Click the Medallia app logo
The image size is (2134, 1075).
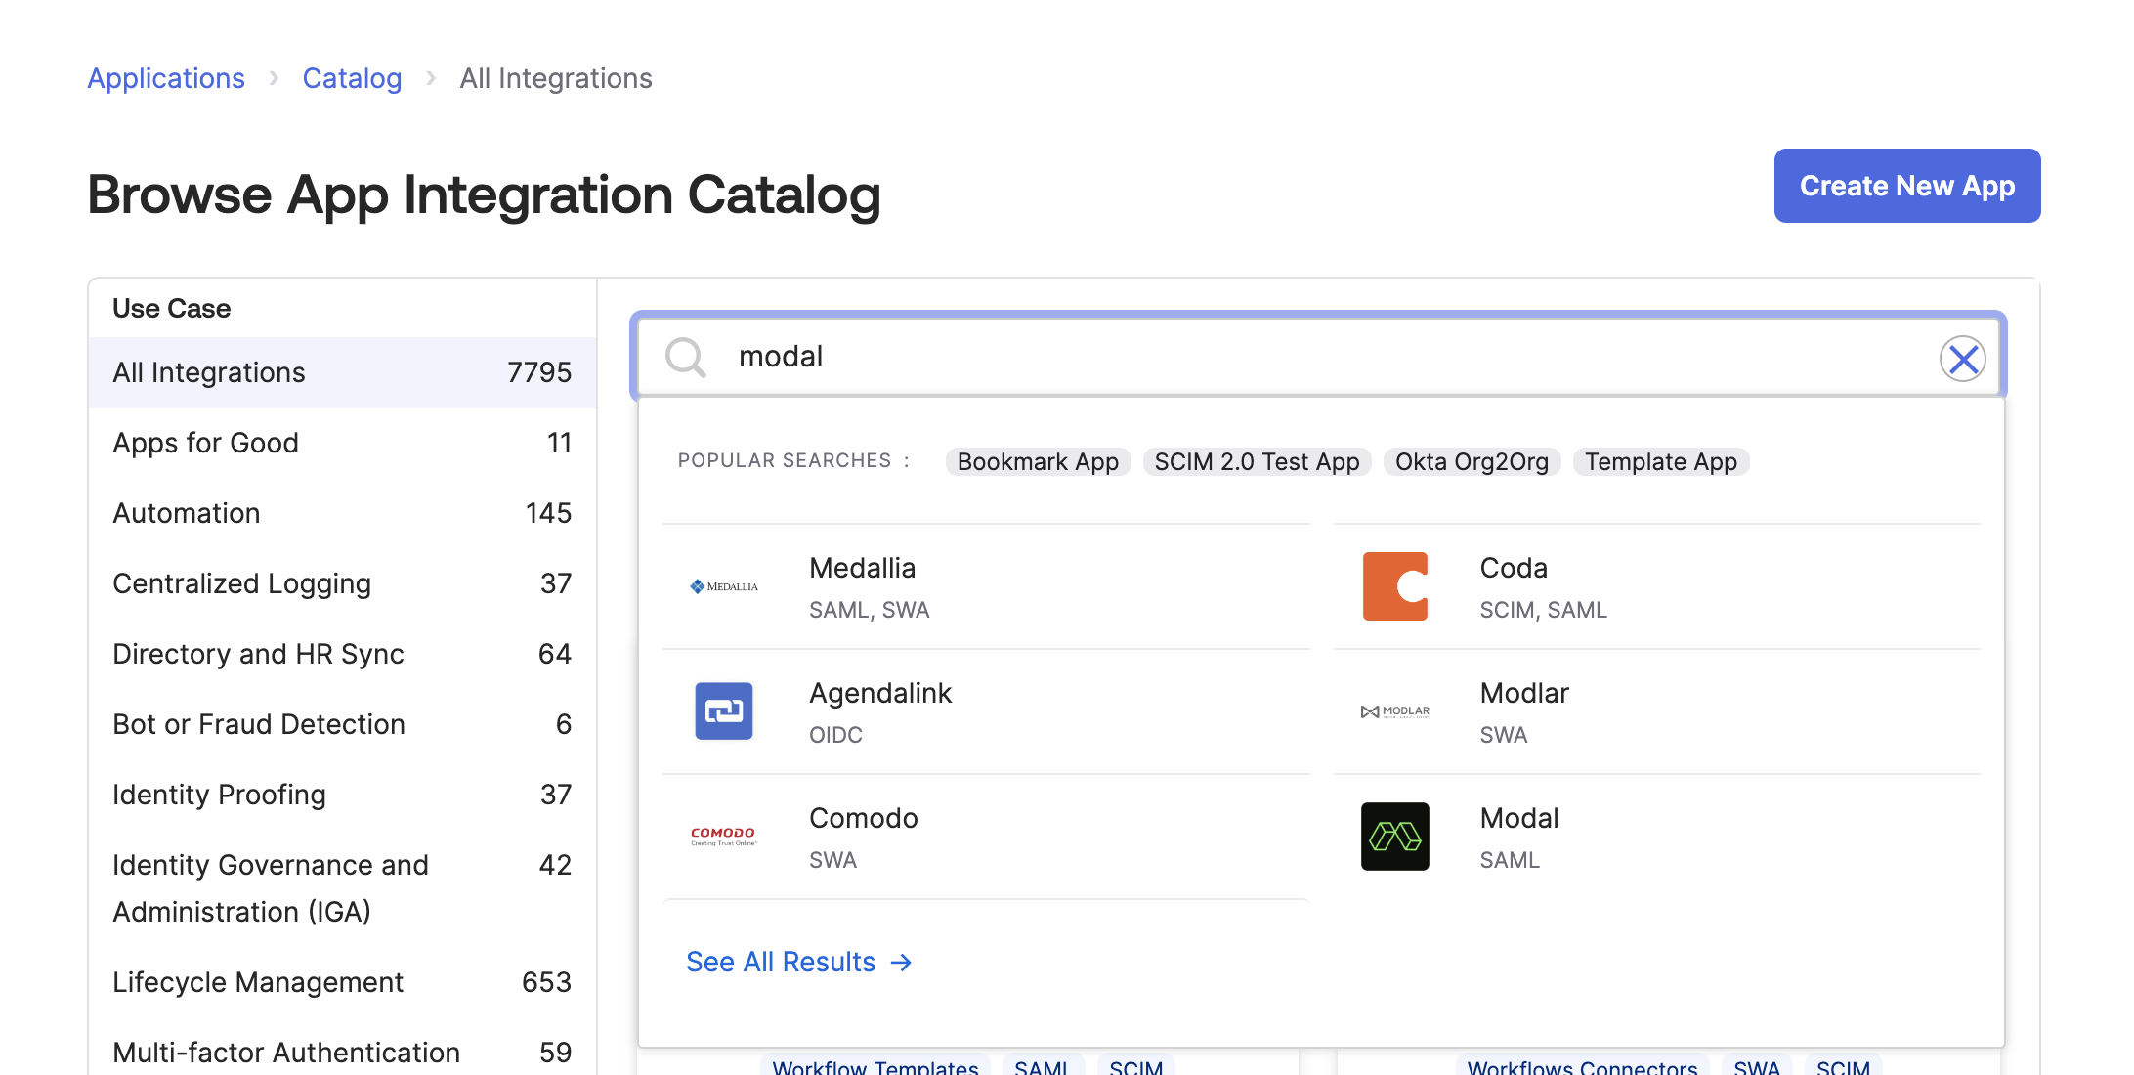[x=724, y=586]
